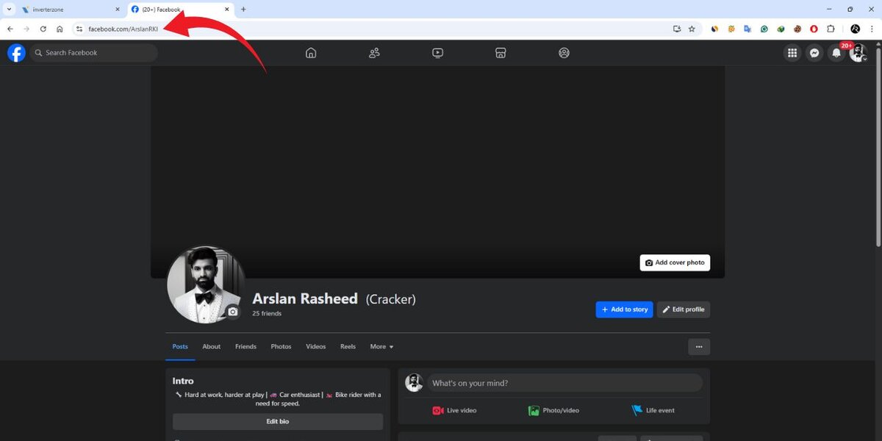The image size is (882, 441).
Task: Open the tab search dropdown arrow
Action: (7, 10)
